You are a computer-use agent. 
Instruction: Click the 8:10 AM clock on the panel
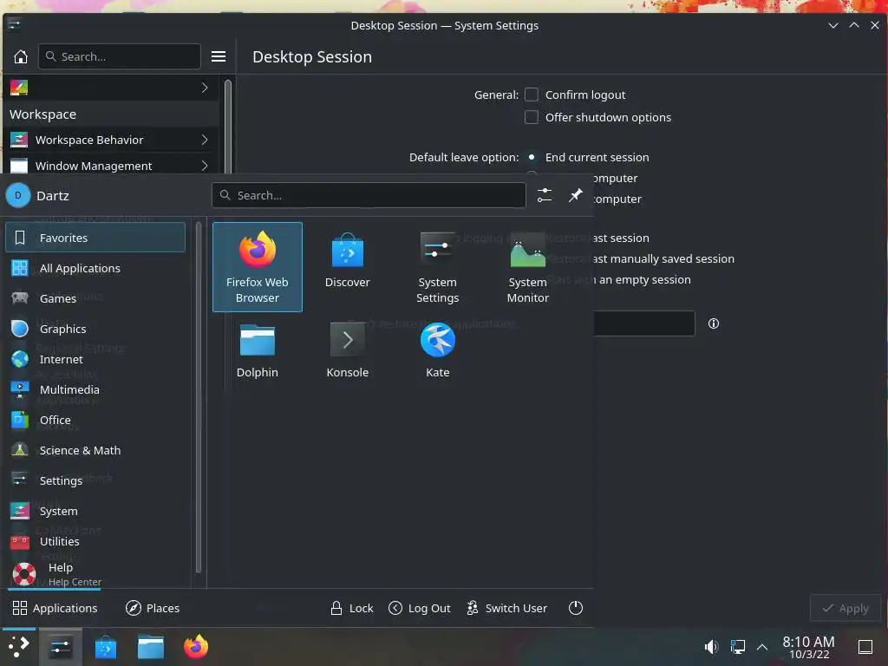pyautogui.click(x=808, y=647)
